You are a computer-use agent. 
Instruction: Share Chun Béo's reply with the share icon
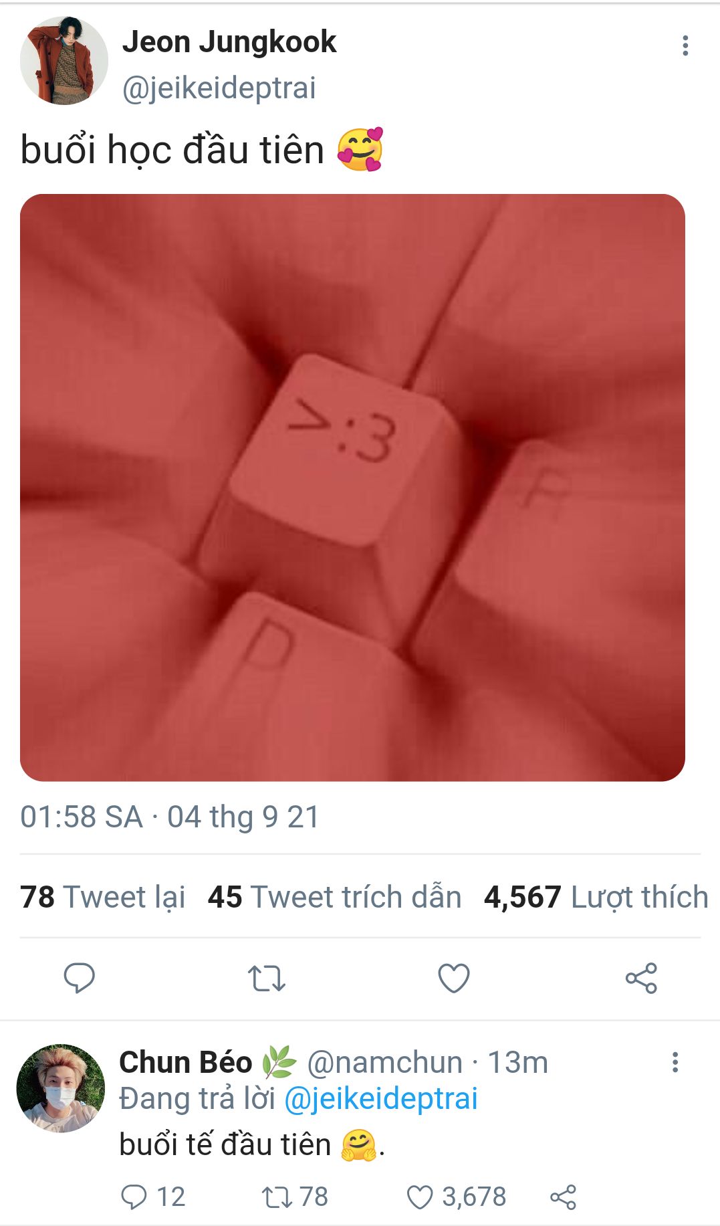point(563,1197)
